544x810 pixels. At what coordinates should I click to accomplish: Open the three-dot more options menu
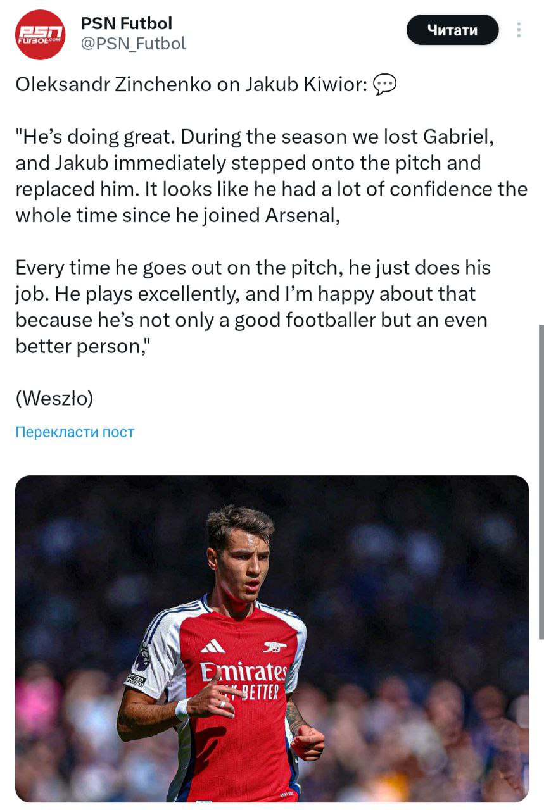click(x=519, y=30)
